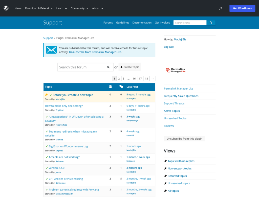The height and width of the screenshot is (197, 259).
Task: Click the Get WordPress button
Action: tap(242, 8)
